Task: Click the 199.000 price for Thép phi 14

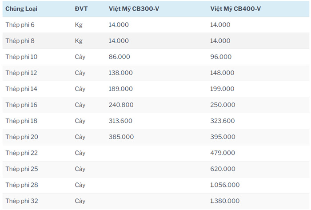Action: [x=222, y=89]
